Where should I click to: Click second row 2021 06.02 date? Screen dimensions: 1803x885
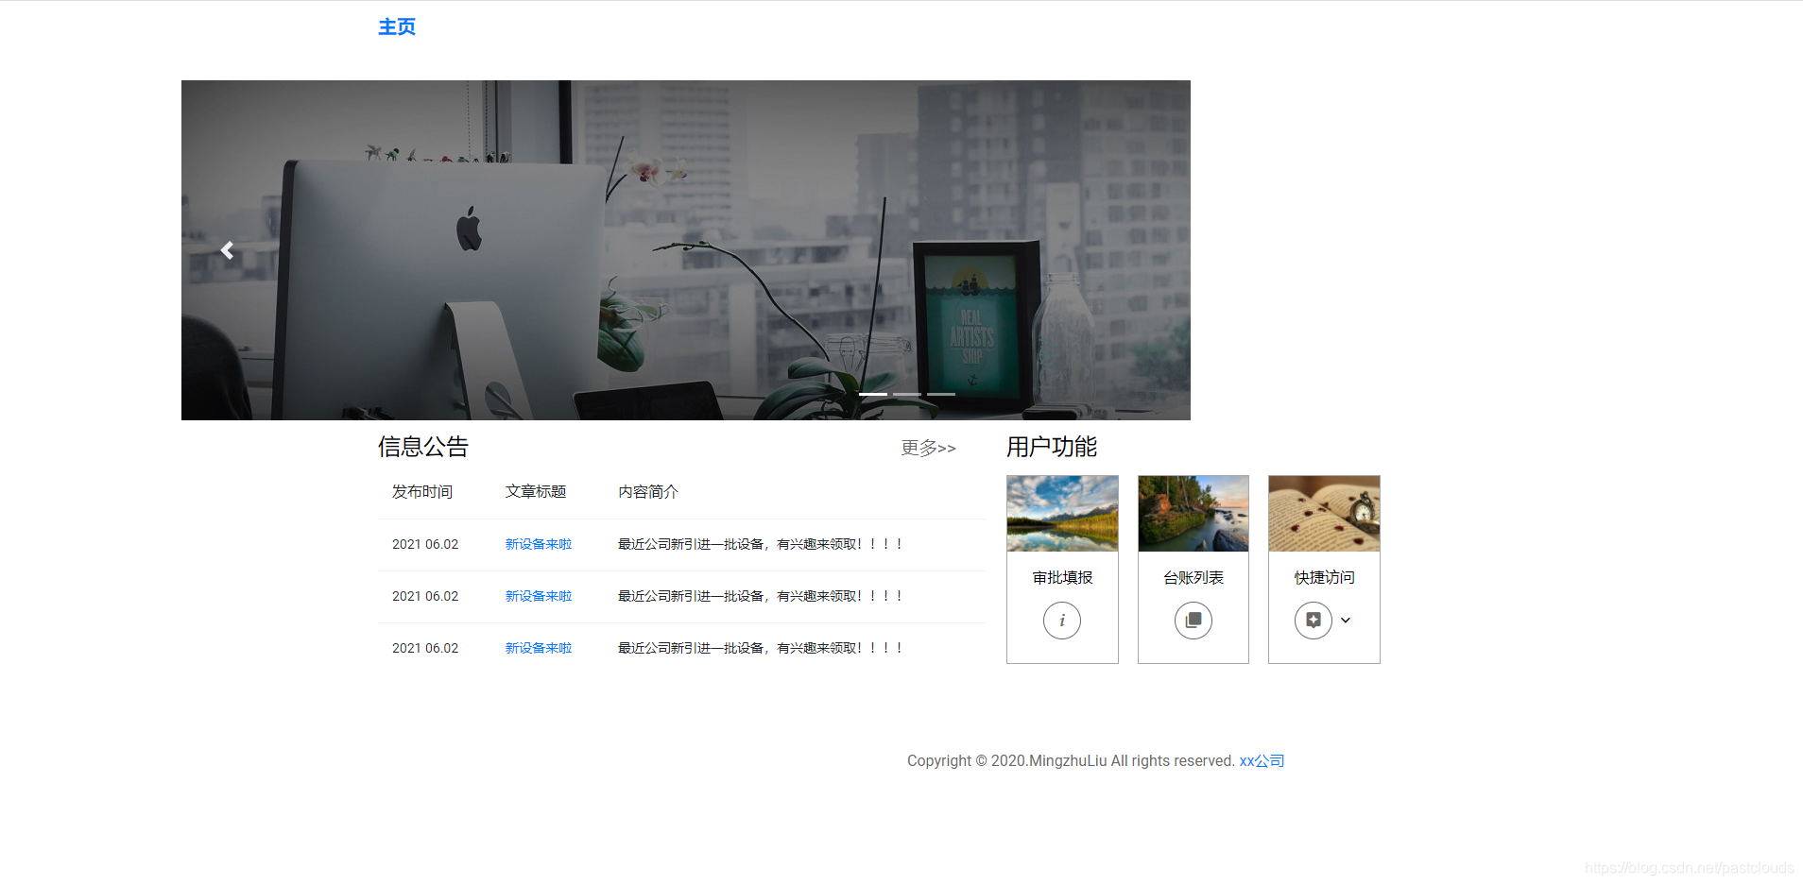click(425, 596)
